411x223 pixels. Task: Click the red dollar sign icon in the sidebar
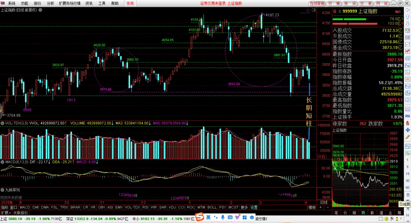click(408, 123)
